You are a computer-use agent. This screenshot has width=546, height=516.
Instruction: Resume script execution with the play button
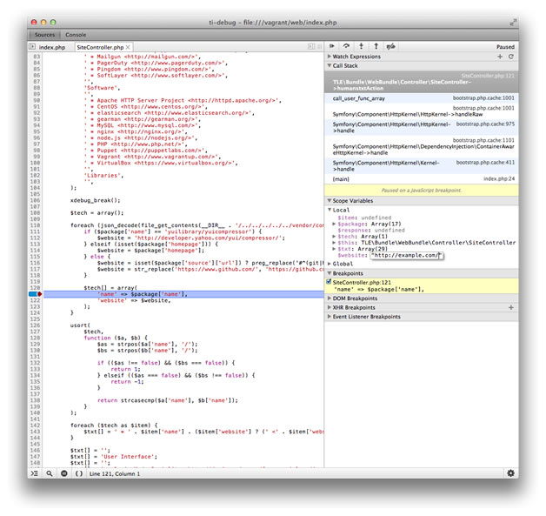coord(332,46)
